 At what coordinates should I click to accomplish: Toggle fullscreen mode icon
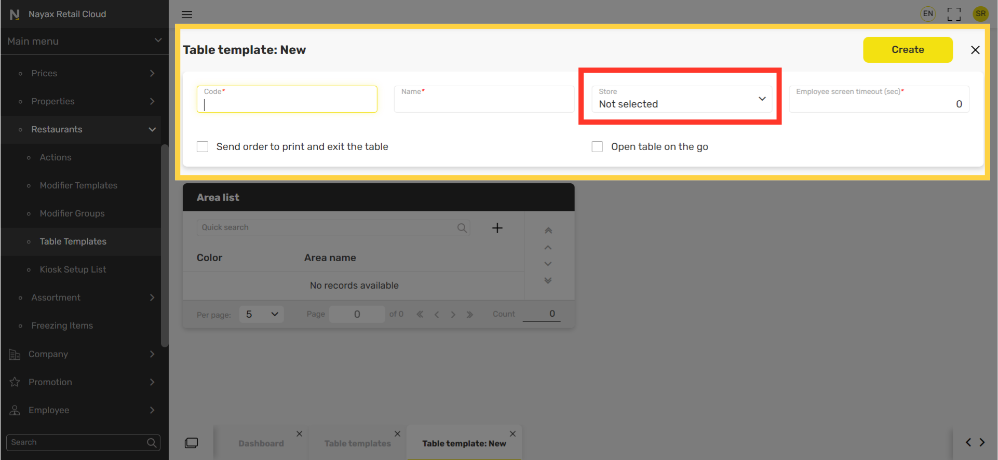(x=954, y=14)
